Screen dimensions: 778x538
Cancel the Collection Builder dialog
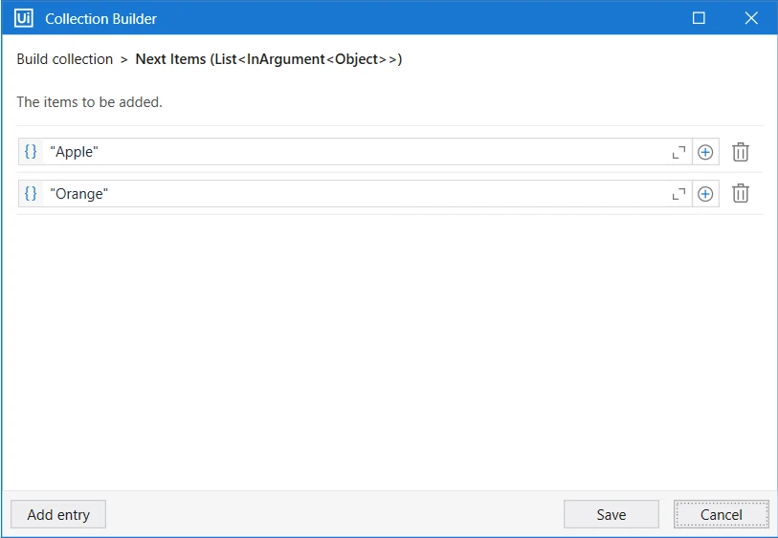pos(721,514)
